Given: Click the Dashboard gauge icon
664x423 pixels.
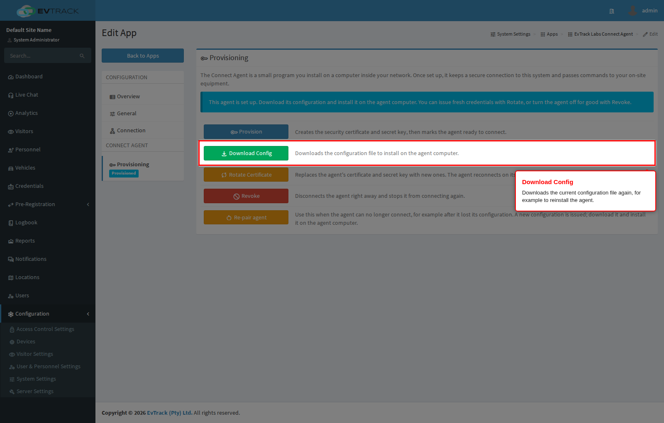Looking at the screenshot, I should click(x=11, y=77).
